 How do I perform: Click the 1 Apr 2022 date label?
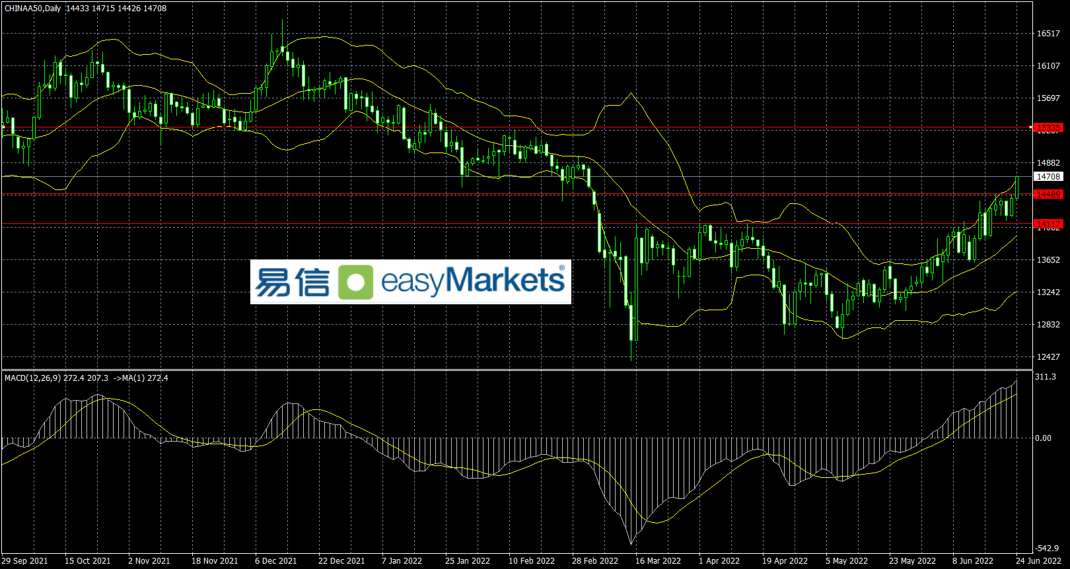pyautogui.click(x=719, y=561)
